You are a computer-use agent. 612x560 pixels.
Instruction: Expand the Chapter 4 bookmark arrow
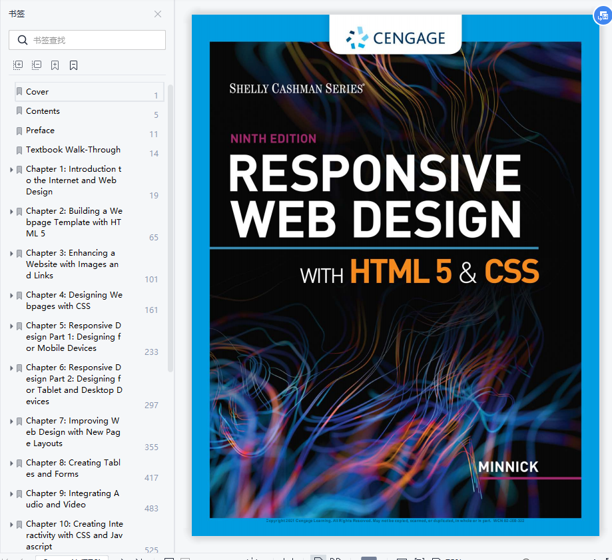pyautogui.click(x=11, y=296)
